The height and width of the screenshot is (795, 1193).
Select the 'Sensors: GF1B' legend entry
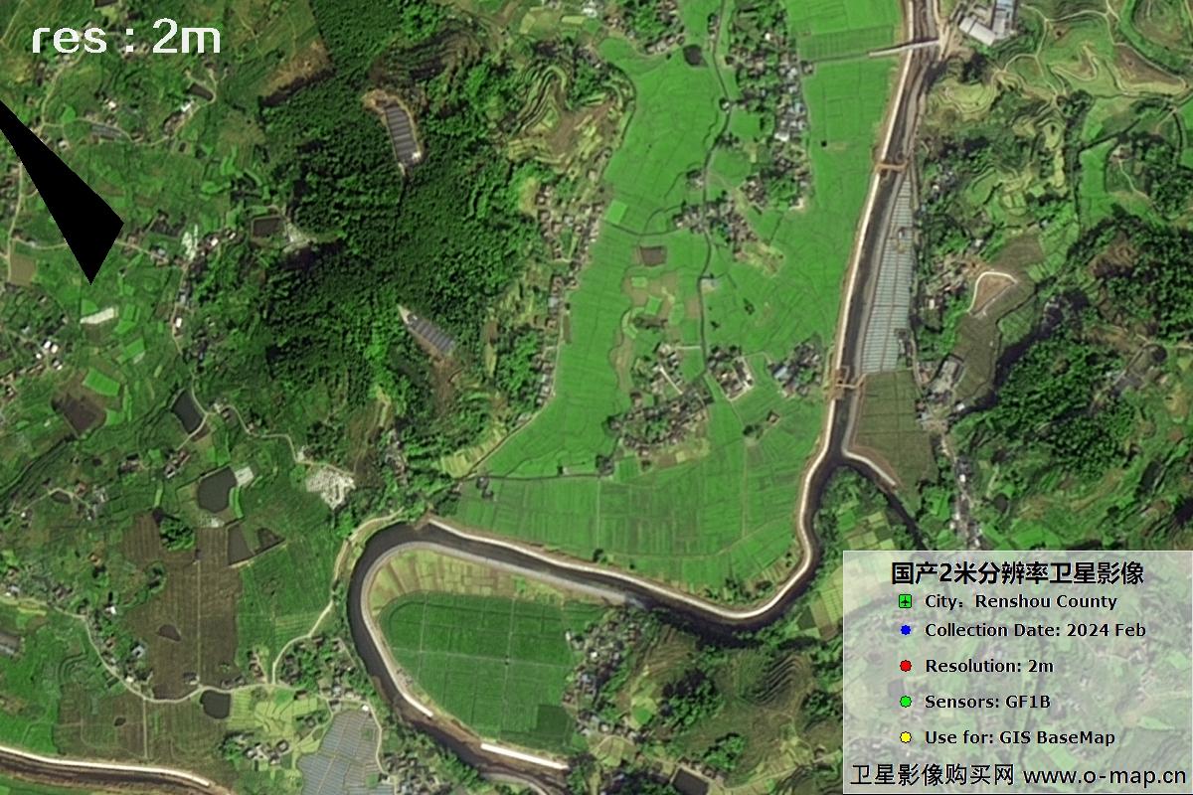[x=986, y=702]
